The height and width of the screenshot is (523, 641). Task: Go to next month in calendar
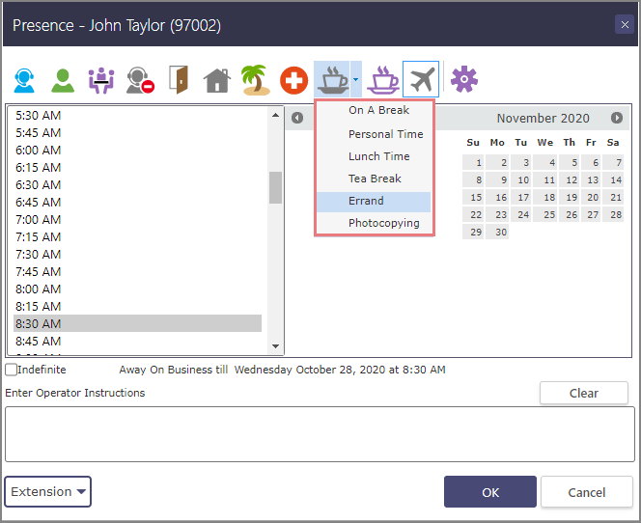pyautogui.click(x=617, y=118)
